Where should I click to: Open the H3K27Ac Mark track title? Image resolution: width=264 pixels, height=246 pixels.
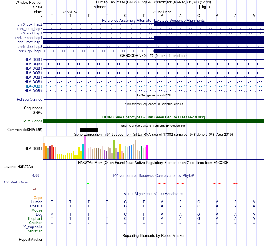click(x=153, y=163)
